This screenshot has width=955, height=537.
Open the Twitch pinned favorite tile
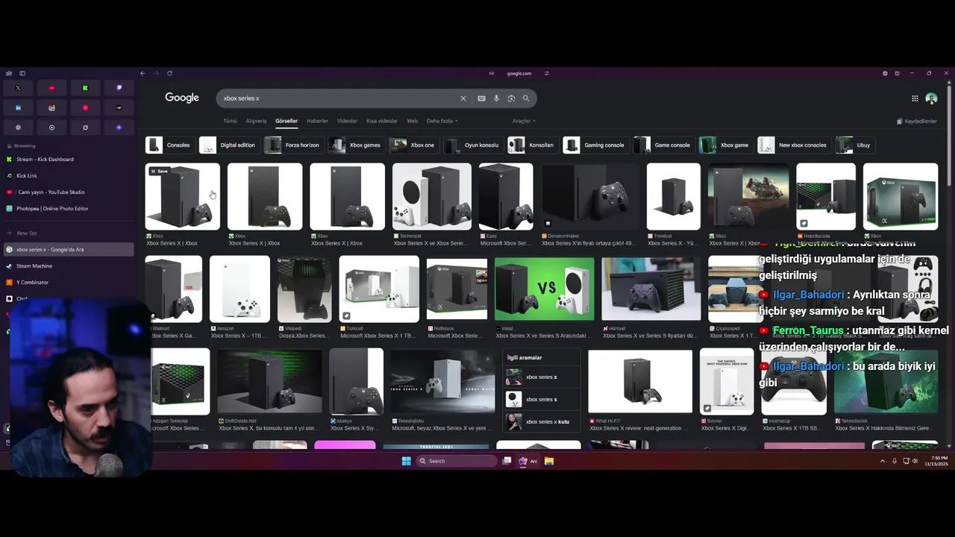click(x=119, y=88)
